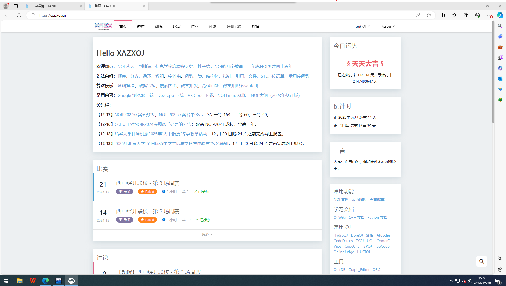The height and width of the screenshot is (286, 506).
Task: Toggle the 英 input method indicator
Action: pos(470,281)
